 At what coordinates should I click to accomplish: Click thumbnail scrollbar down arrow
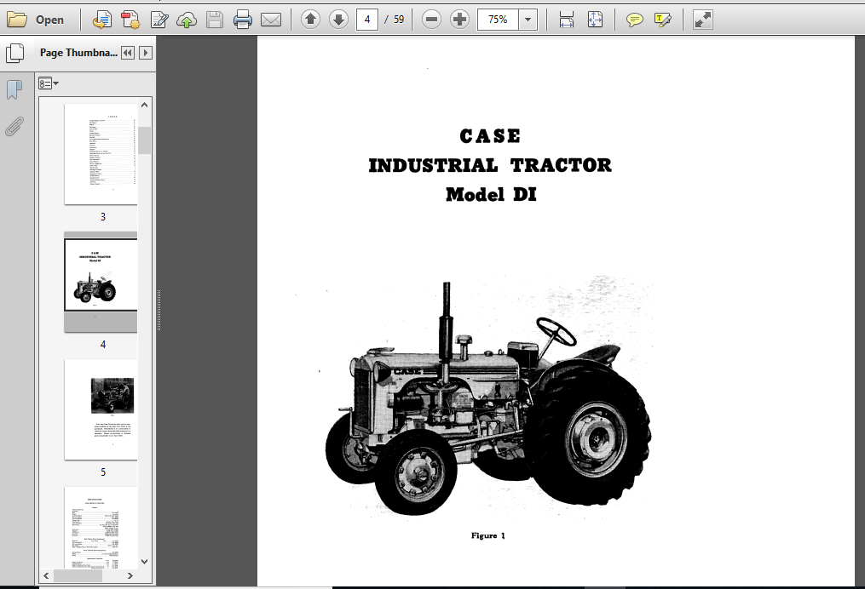145,562
